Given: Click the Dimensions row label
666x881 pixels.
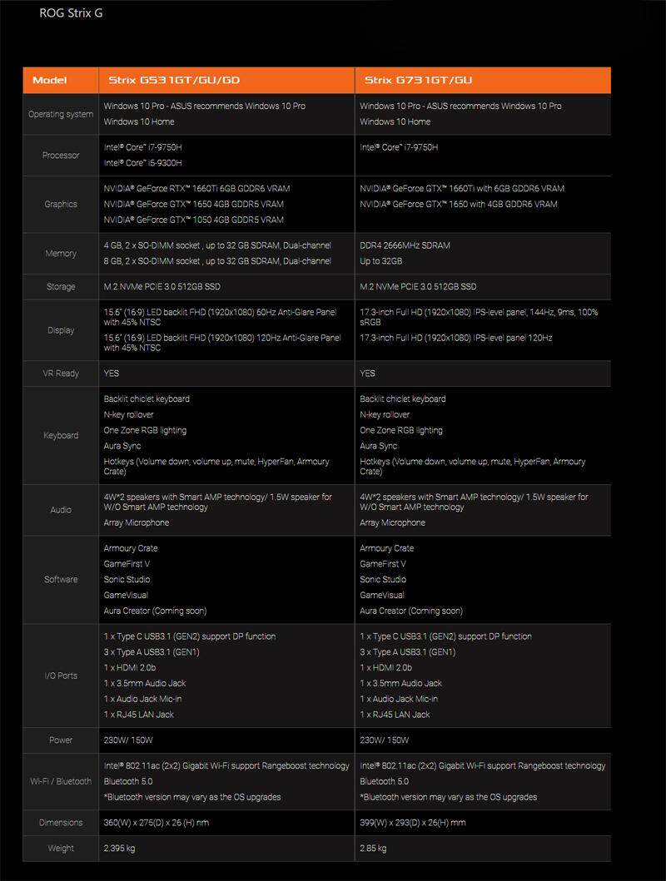Looking at the screenshot, I should (x=61, y=823).
